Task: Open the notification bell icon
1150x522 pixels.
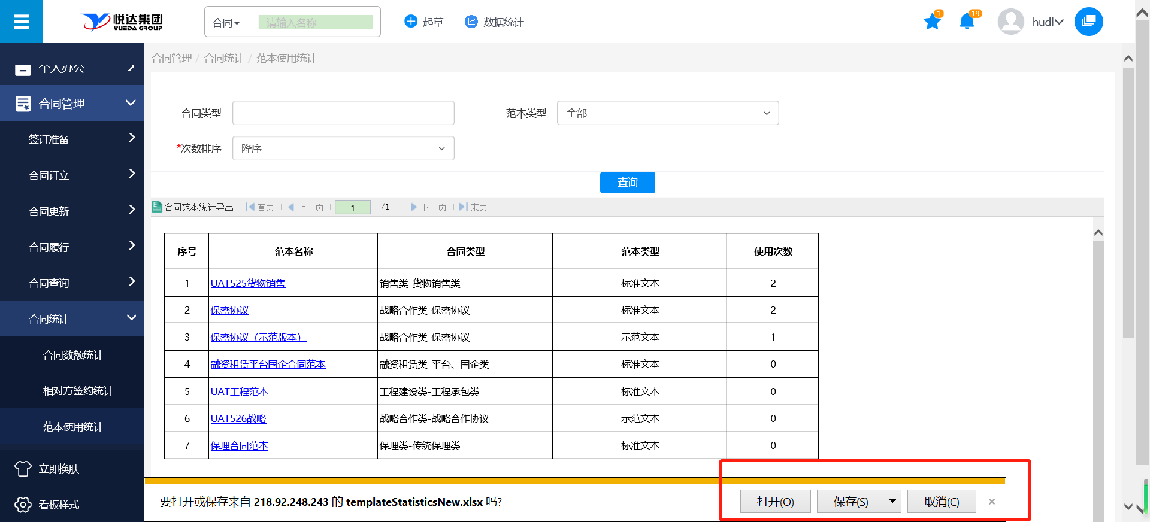Action: point(967,22)
